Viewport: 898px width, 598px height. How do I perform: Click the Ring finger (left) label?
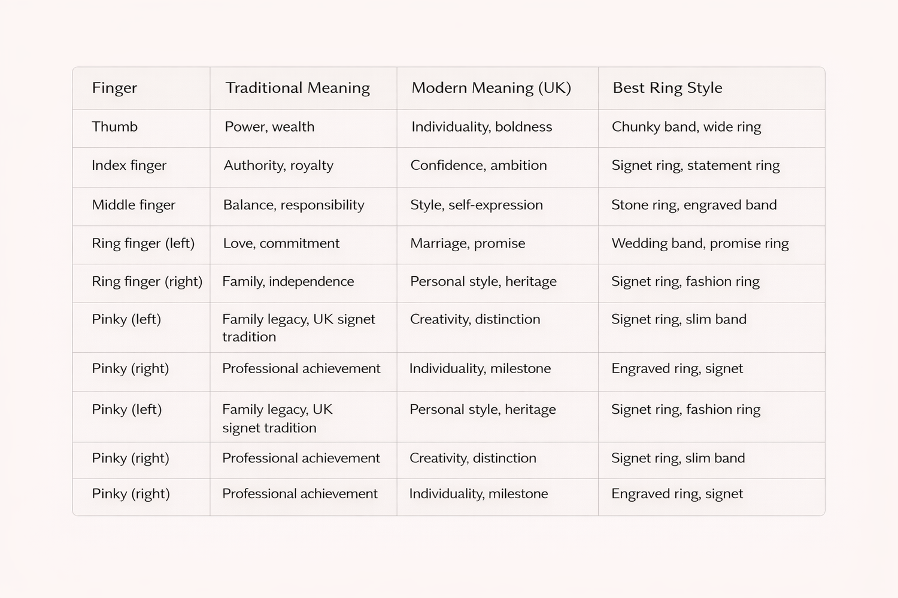pyautogui.click(x=143, y=243)
